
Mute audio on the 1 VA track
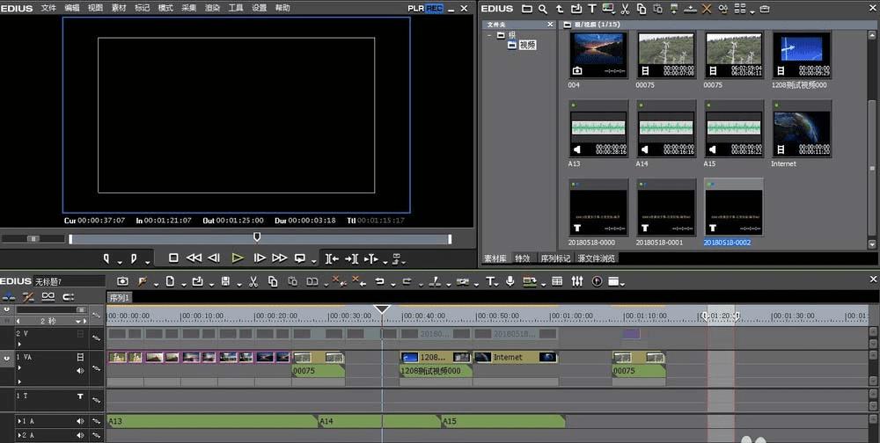point(81,370)
